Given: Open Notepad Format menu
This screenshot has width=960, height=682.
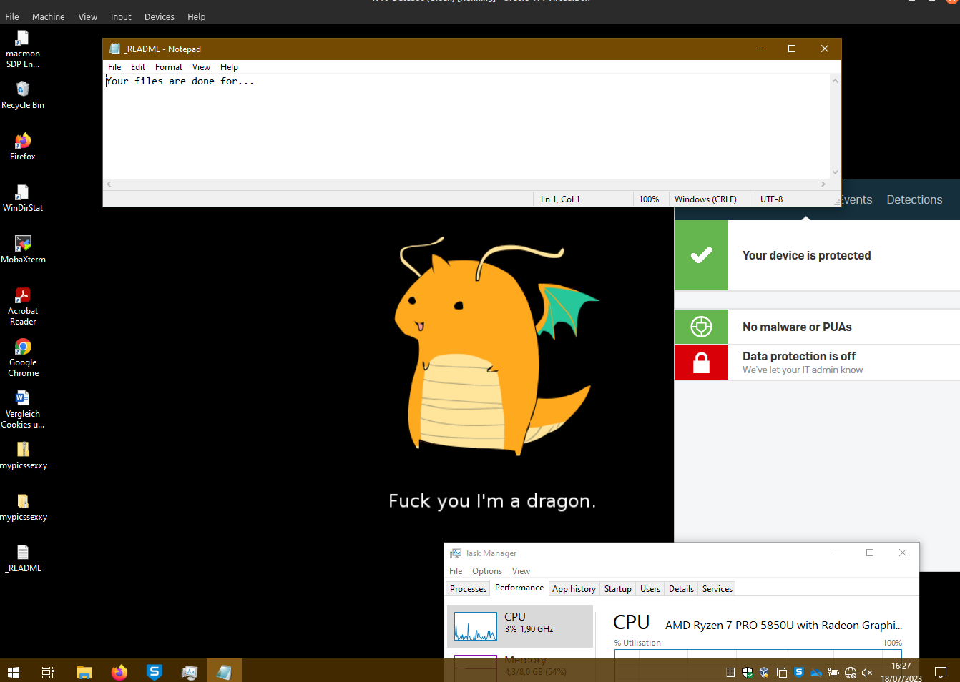Looking at the screenshot, I should coord(169,67).
